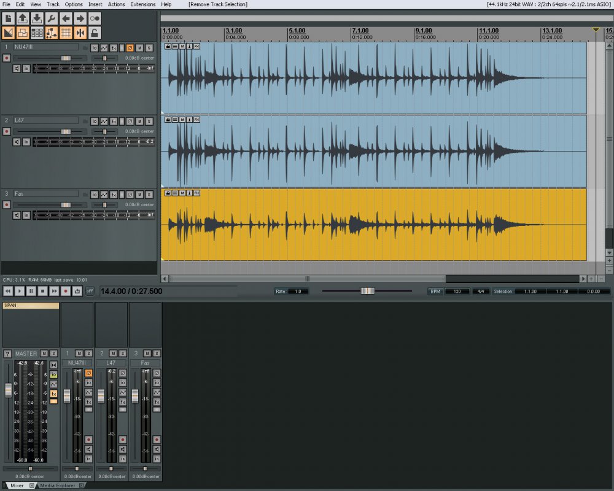The width and height of the screenshot is (614, 491).
Task: Open SPAN plugin in master FX list
Action: 31,306
